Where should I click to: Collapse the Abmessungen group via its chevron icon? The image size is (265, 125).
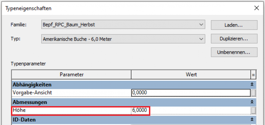pos(252,102)
